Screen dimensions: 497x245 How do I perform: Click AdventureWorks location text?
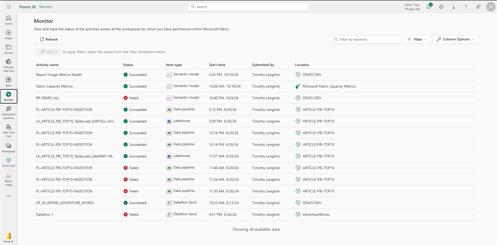[x=316, y=214]
